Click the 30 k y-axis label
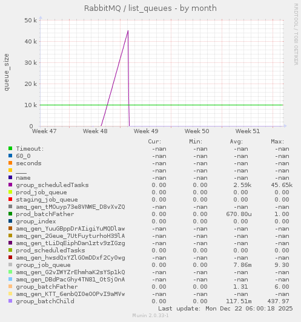This screenshot has height=322, width=301. tap(31, 62)
